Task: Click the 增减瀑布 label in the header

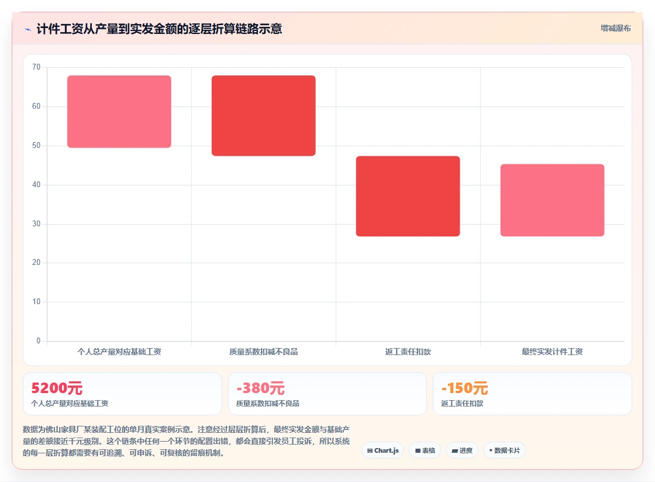Action: pos(615,29)
